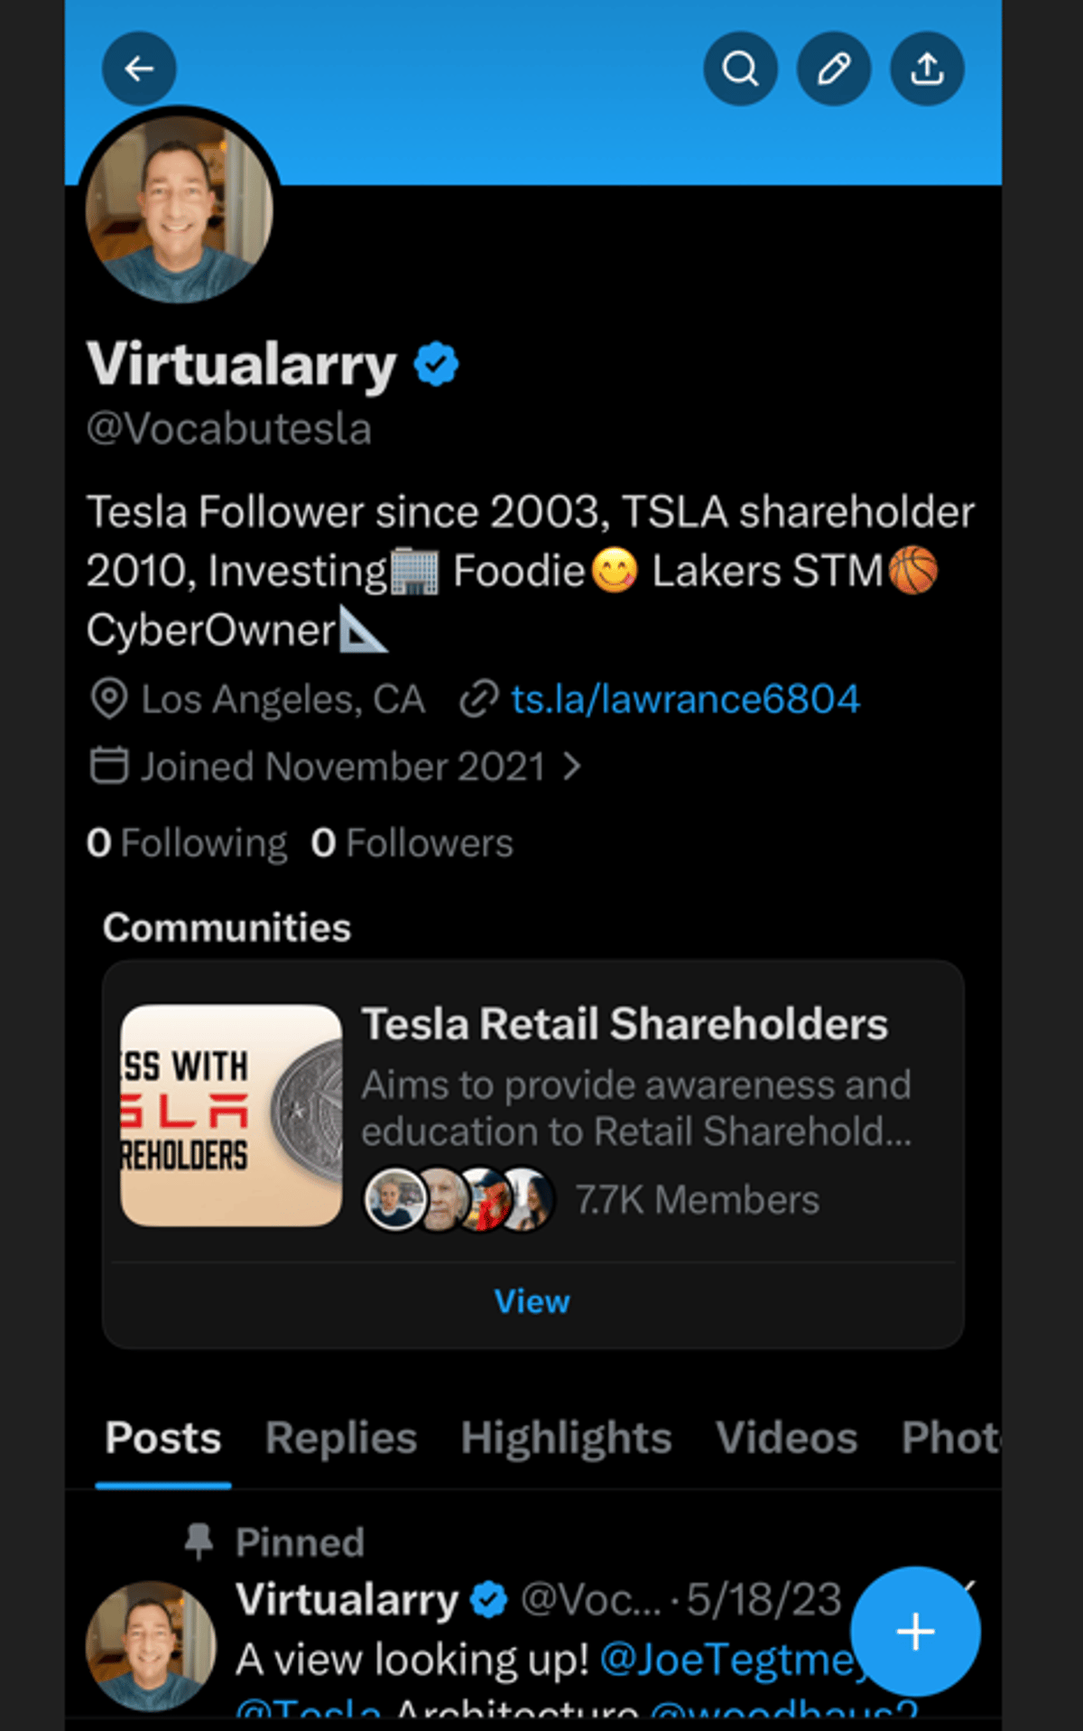Expand Joined November 2021 chevron
Image resolution: width=1083 pixels, height=1731 pixels.
pos(572,767)
